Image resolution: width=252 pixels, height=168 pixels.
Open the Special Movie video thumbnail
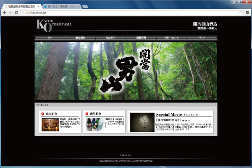pos(142,122)
